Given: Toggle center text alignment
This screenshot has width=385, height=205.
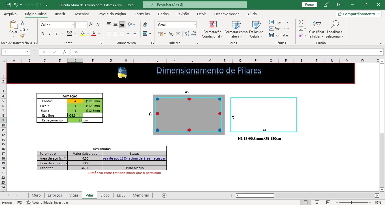Looking at the screenshot, I should click(115, 34).
